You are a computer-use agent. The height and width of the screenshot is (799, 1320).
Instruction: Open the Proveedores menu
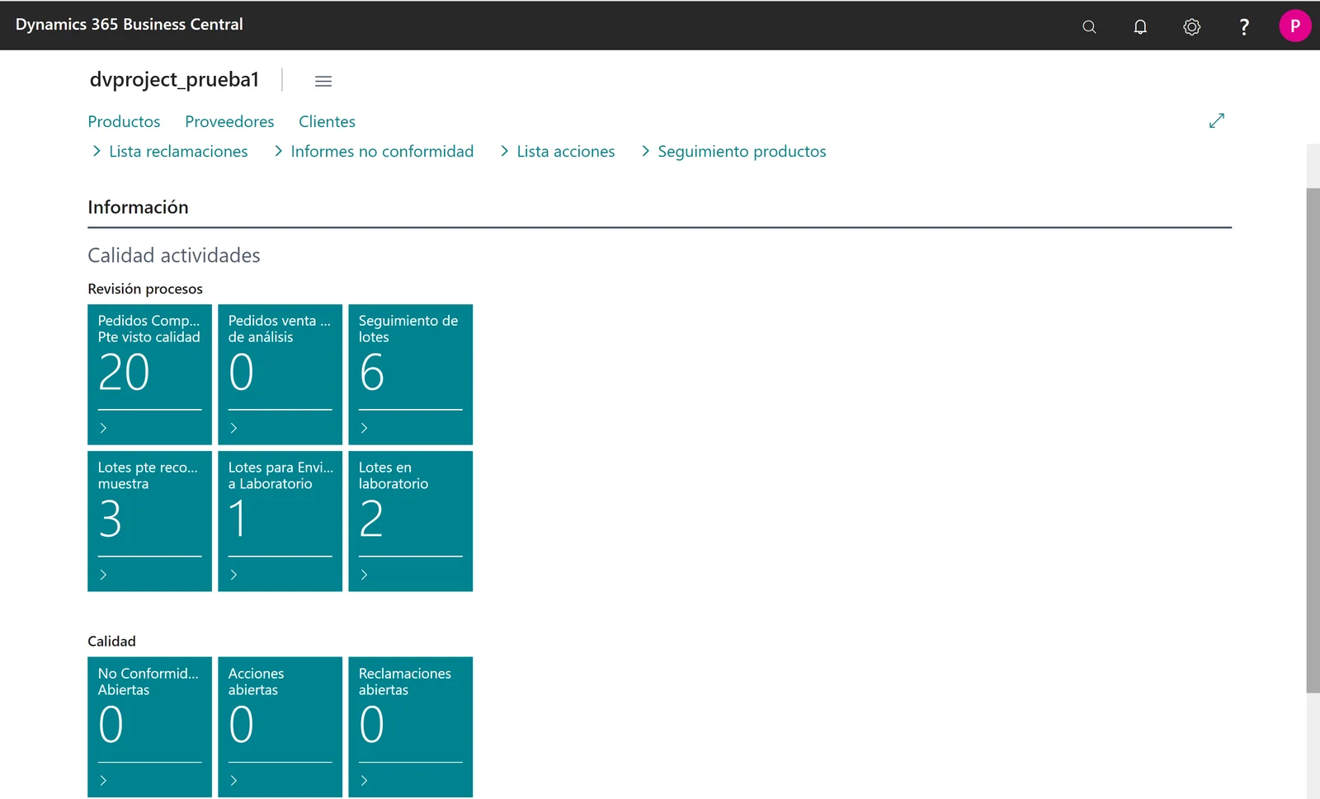click(229, 121)
